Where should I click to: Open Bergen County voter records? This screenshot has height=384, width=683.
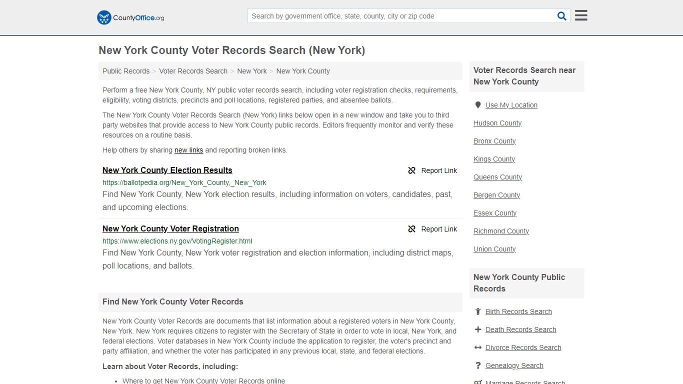pos(496,195)
